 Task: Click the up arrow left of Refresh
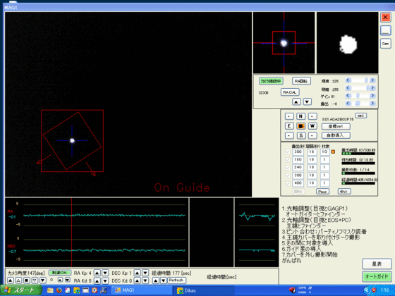[x=156, y=280]
